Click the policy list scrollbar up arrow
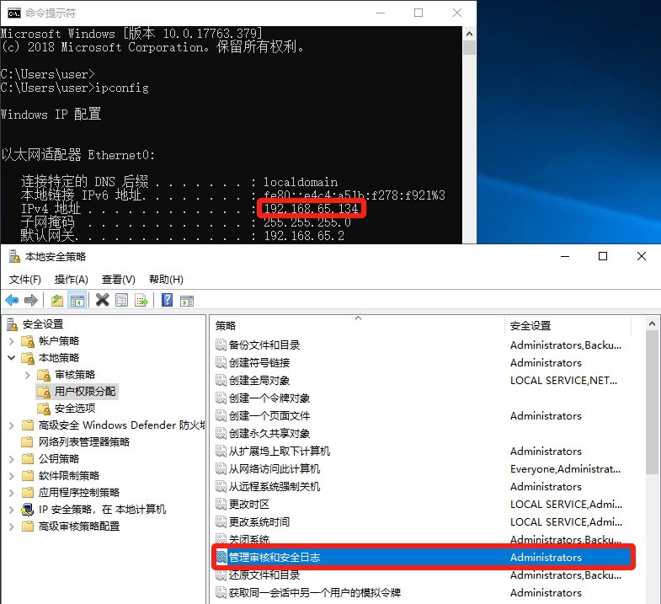661x604 pixels. [652, 324]
